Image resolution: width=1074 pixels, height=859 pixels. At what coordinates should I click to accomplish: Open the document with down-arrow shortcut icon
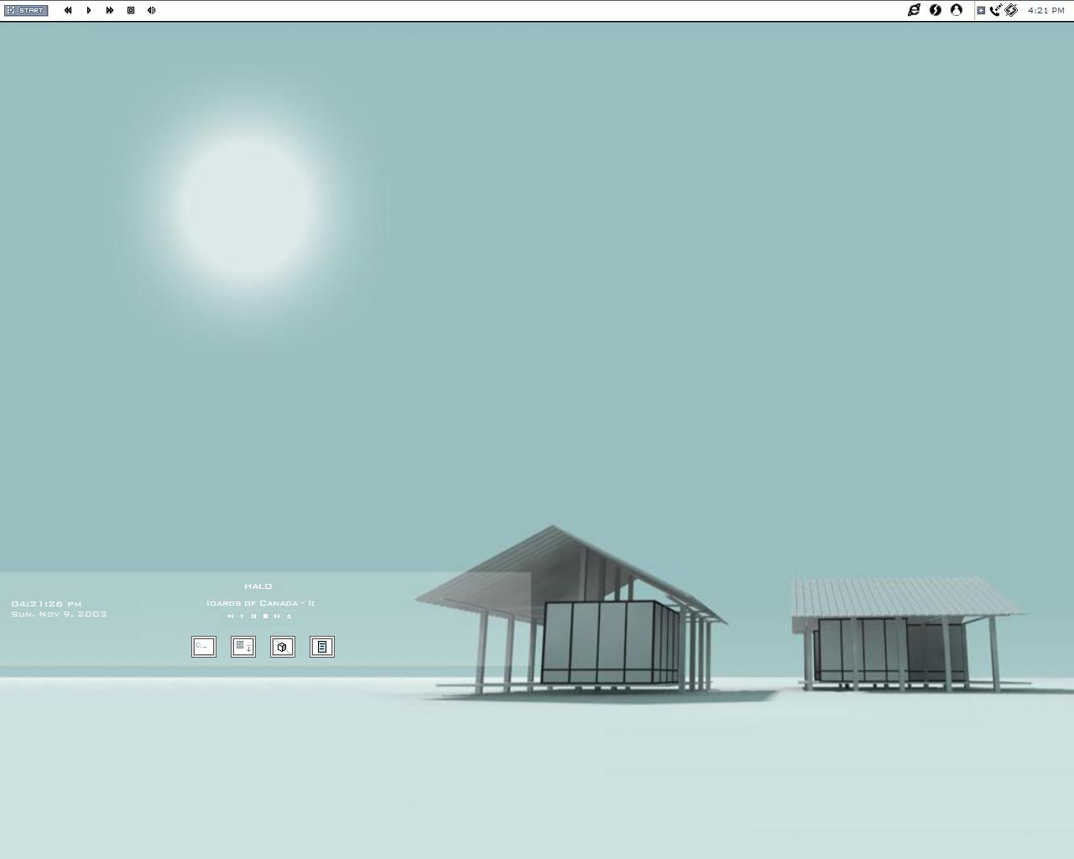(x=243, y=647)
